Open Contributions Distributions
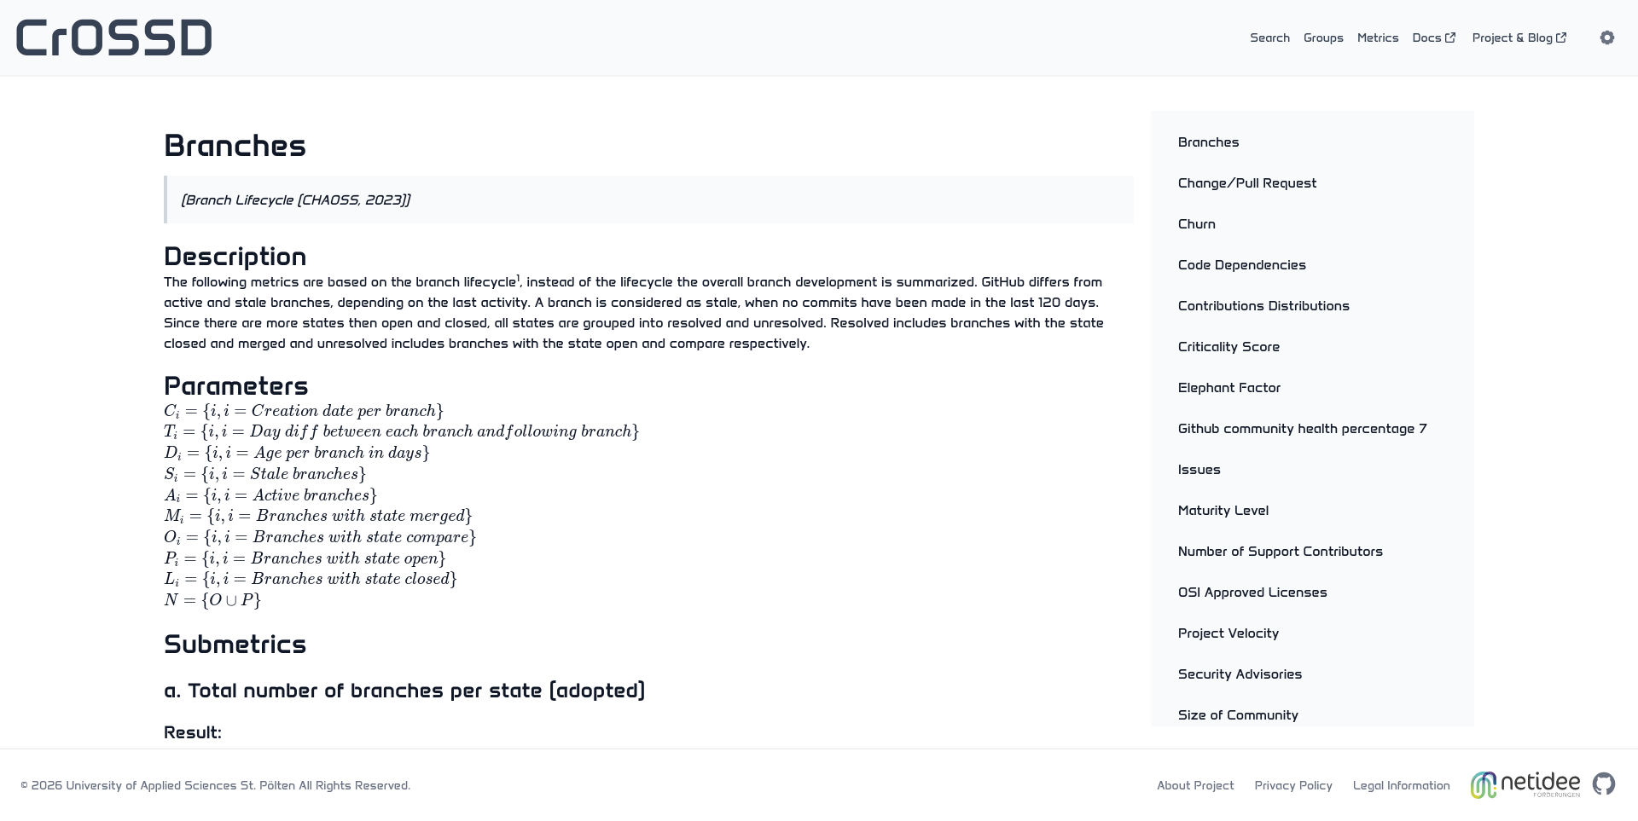This screenshot has height=821, width=1638. click(1263, 306)
